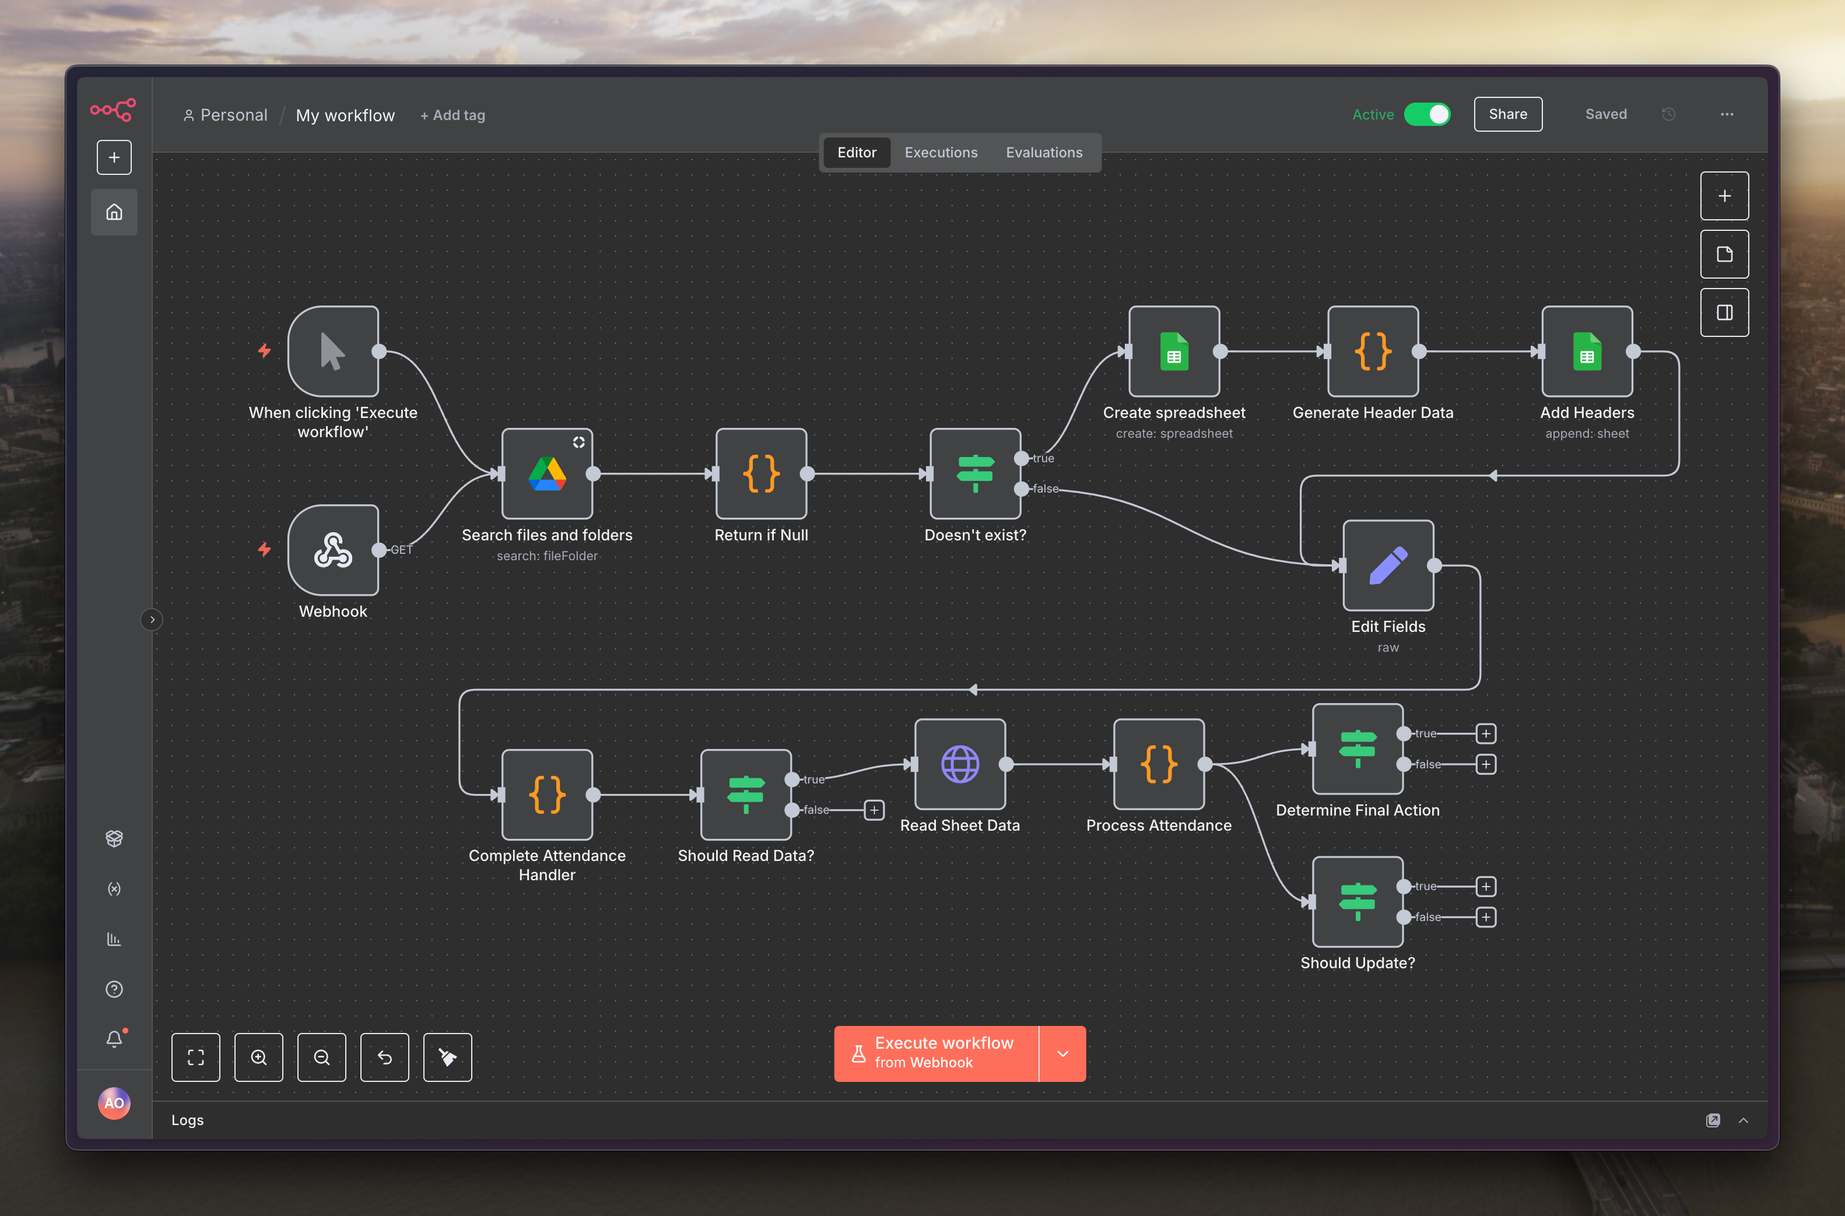Click the zoom out canvas icon
The height and width of the screenshot is (1216, 1845).
(x=321, y=1057)
